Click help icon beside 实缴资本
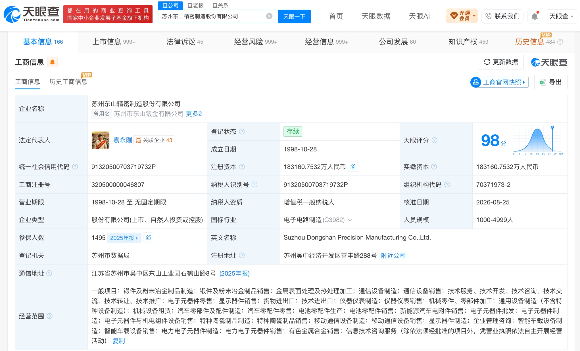The image size is (580, 351). tap(434, 167)
